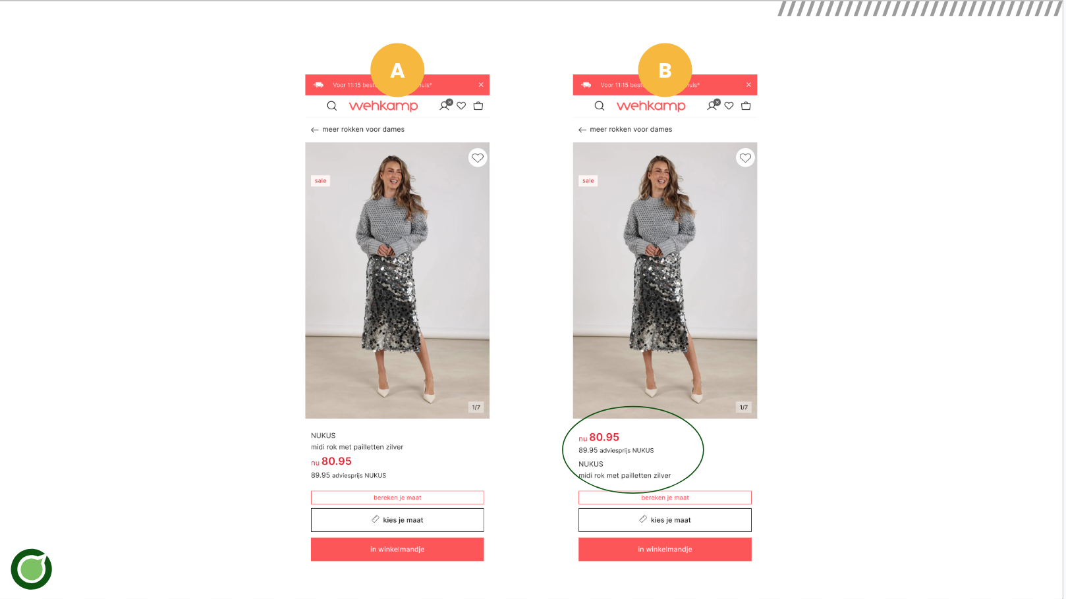Viewport: 1066px width, 599px height.
Task: Open the account icon in variant A header
Action: tap(445, 105)
